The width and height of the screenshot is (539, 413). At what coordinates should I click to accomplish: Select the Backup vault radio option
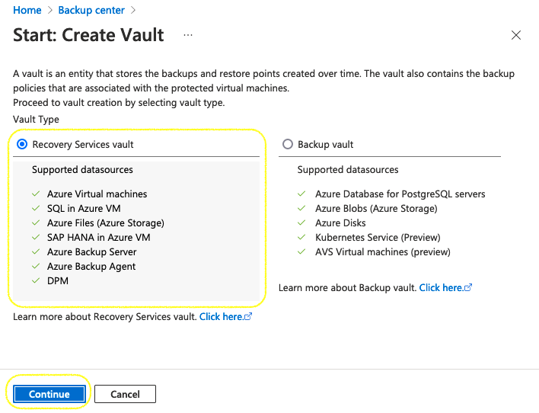click(288, 144)
